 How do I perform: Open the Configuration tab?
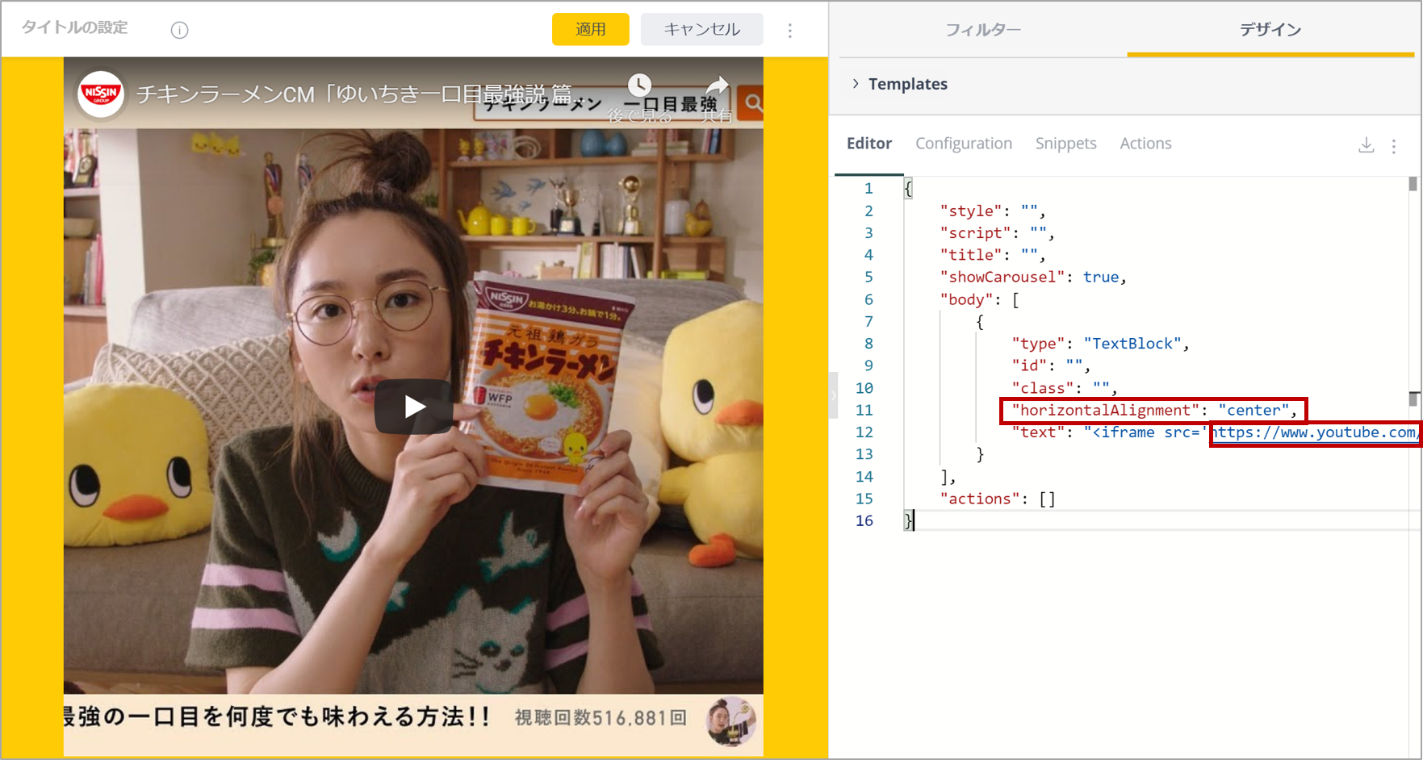coord(963,143)
